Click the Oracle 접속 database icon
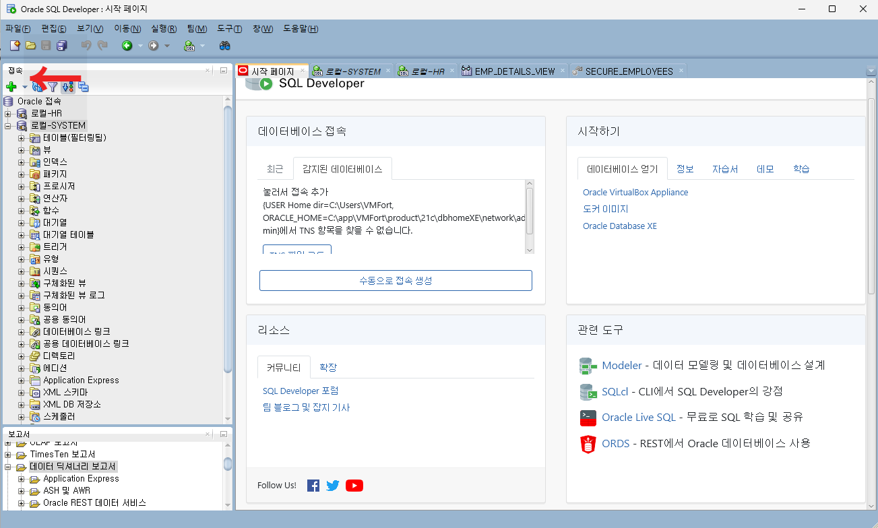Screen dimensions: 878x528 (x=9, y=101)
